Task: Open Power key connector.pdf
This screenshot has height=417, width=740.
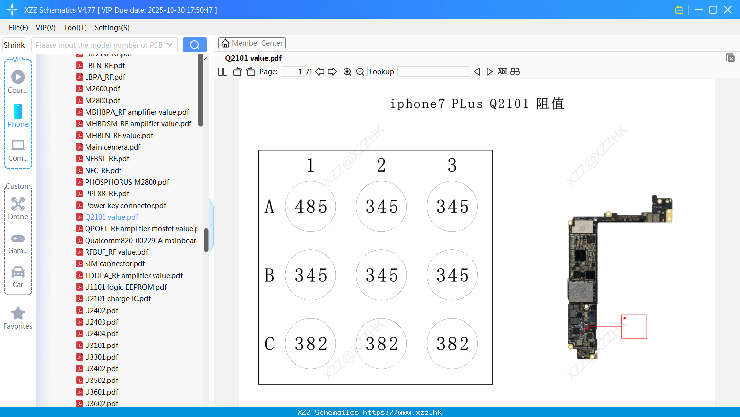Action: point(125,205)
